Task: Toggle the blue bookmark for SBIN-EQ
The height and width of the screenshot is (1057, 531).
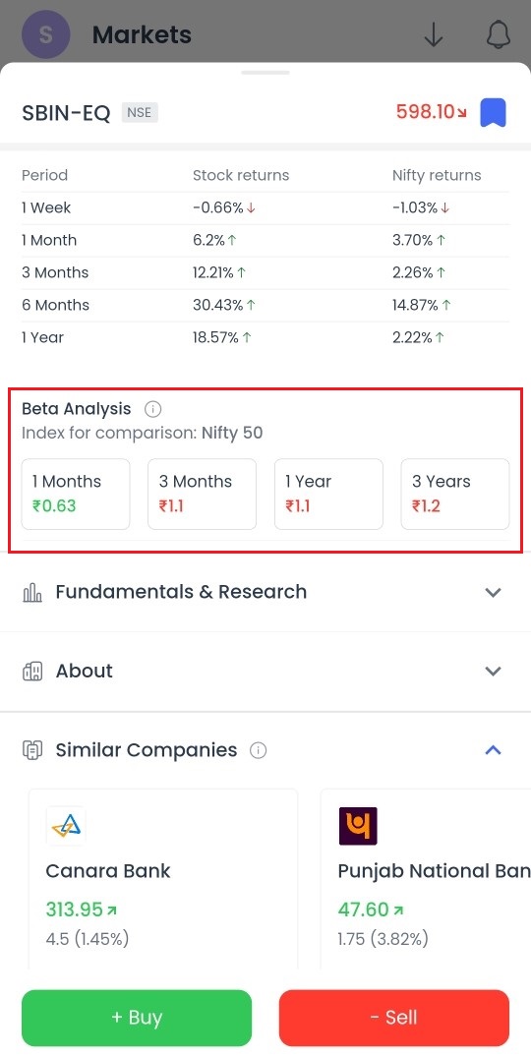Action: click(x=493, y=112)
